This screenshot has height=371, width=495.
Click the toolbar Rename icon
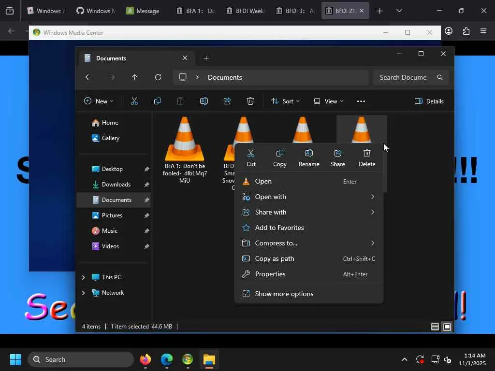204,101
